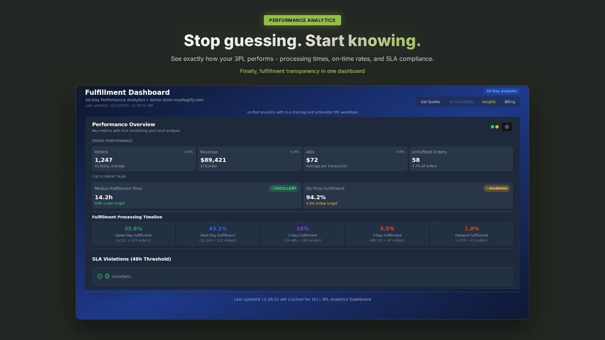Click the Same Day Fulfillment 35.6% tile
The image size is (605, 340).
click(x=133, y=234)
